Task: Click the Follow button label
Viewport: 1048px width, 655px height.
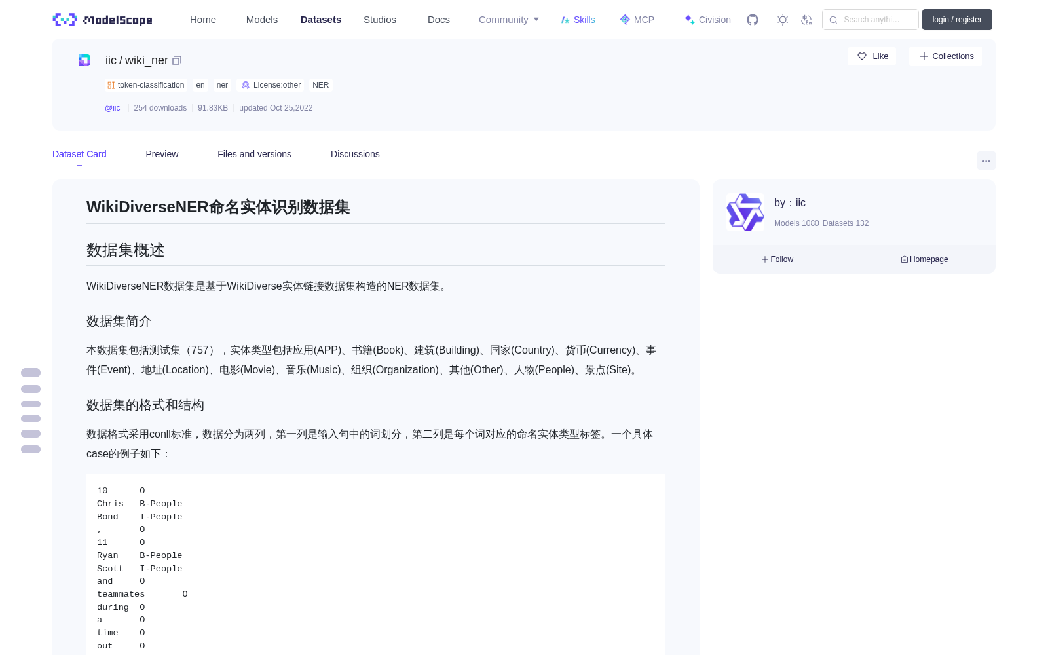Action: (782, 259)
